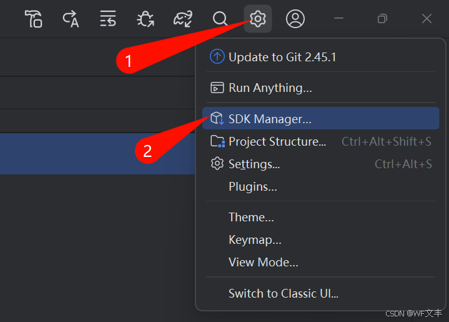This screenshot has width=449, height=322.
Task: Open search with the magnifying glass icon
Action: click(220, 19)
